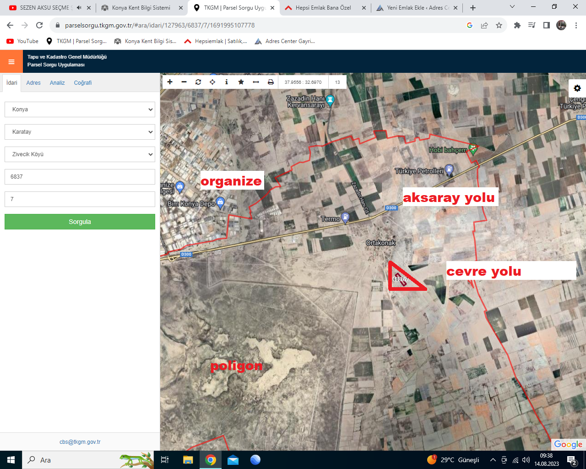Open the Task View taskbar icon
This screenshot has height=469, width=586.
pos(165,460)
